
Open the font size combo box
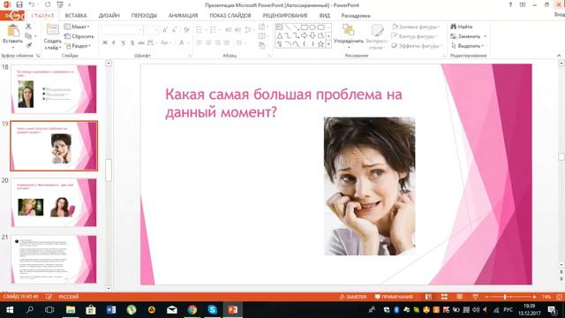tap(152, 30)
